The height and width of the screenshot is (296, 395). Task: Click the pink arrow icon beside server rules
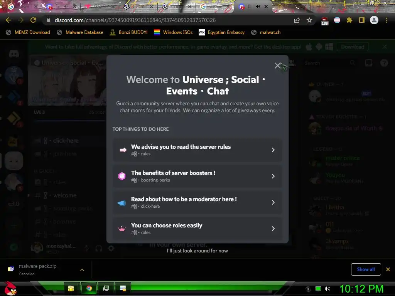[x=123, y=150]
